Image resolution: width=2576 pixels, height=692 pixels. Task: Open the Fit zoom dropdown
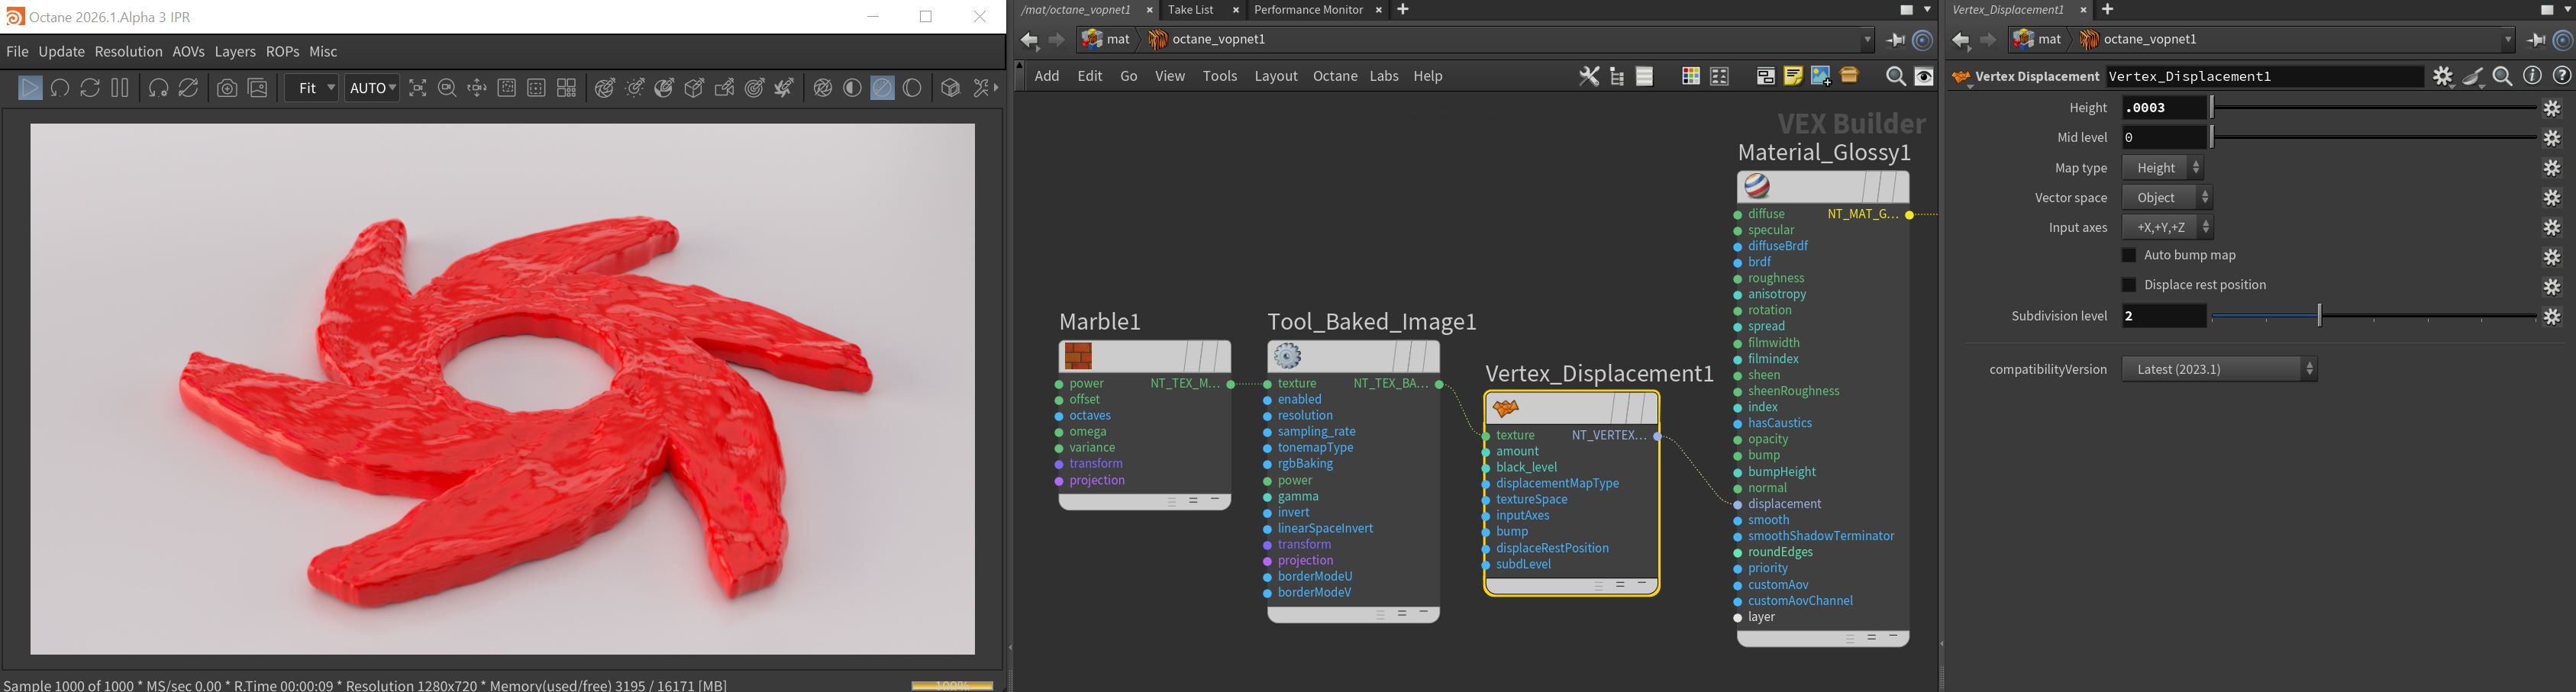311,88
